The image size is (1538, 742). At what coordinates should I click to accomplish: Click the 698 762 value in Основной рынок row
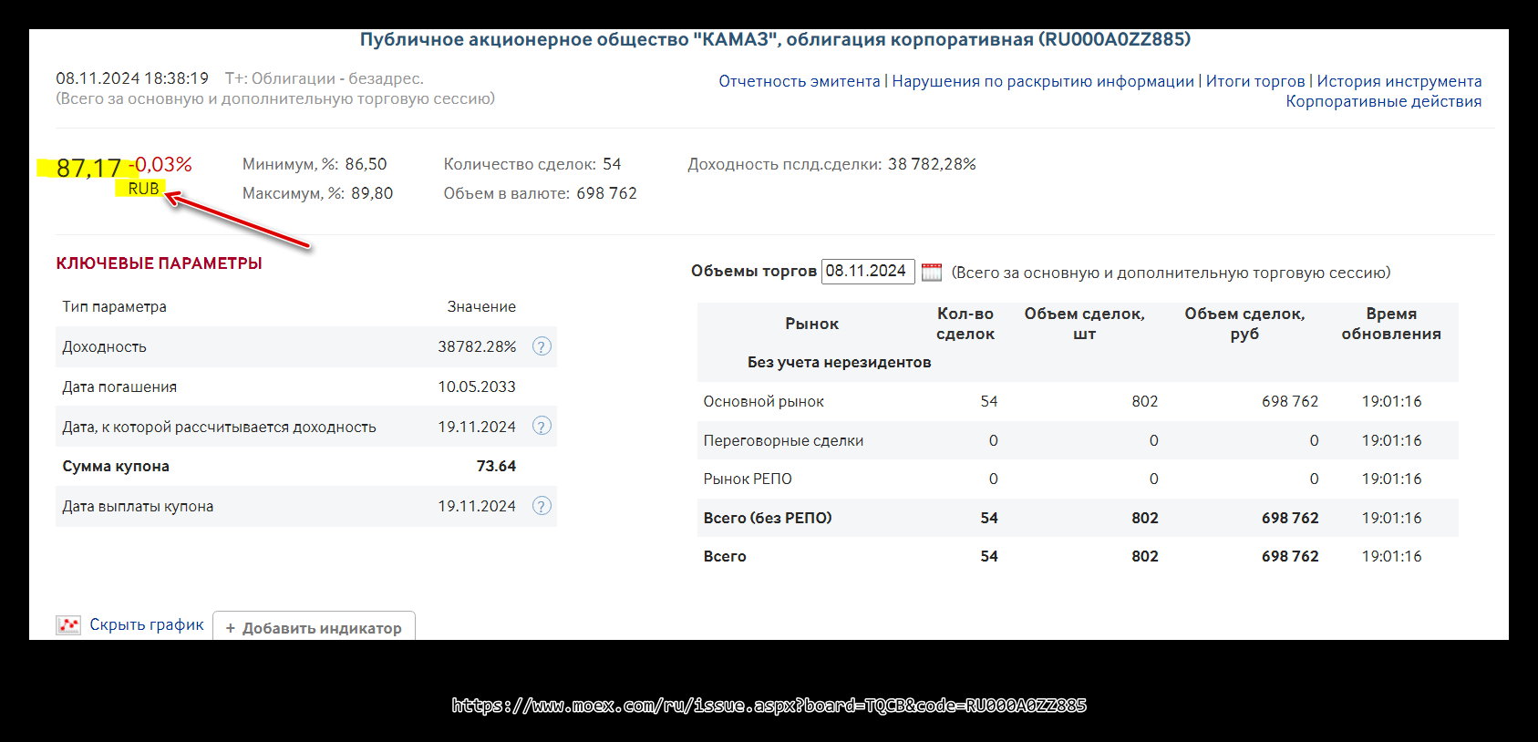1290,401
